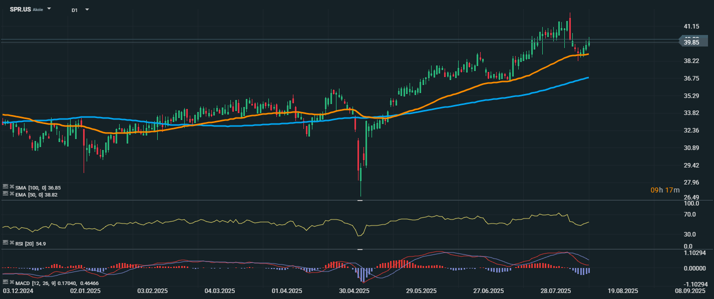Click the 29.05.2025 date label
Screen dimensions: 714x299
coord(421,291)
